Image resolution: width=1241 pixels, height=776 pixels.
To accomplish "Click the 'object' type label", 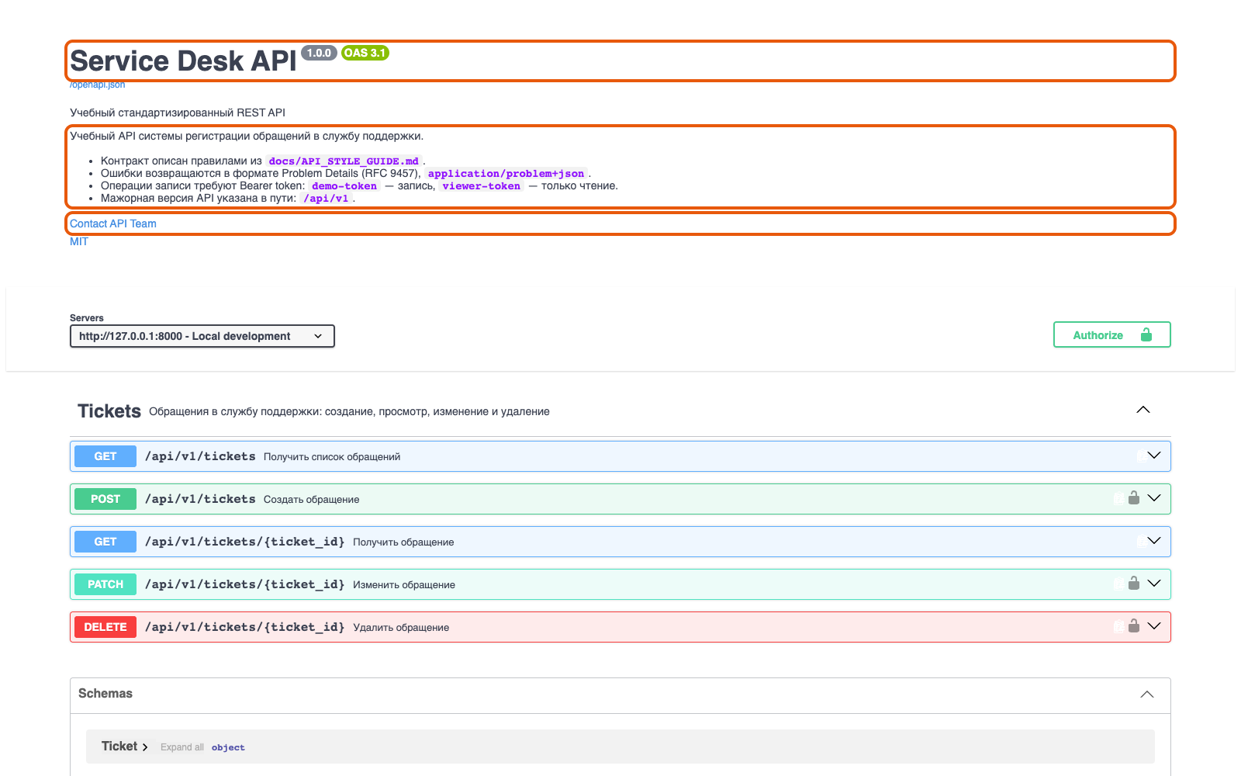I will [x=228, y=747].
